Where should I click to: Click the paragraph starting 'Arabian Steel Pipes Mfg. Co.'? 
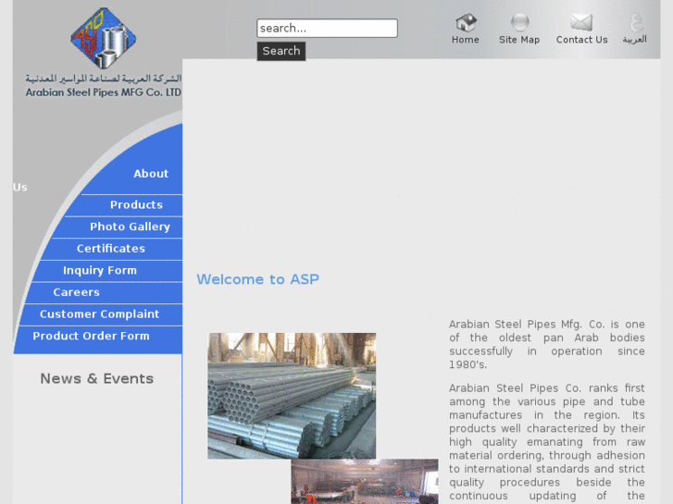[547, 344]
